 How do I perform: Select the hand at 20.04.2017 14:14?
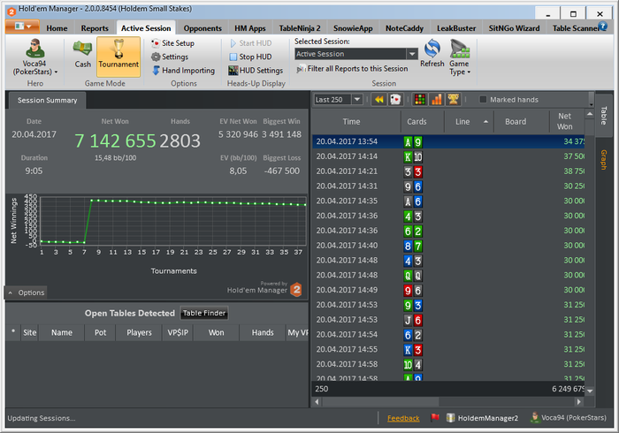coord(448,156)
